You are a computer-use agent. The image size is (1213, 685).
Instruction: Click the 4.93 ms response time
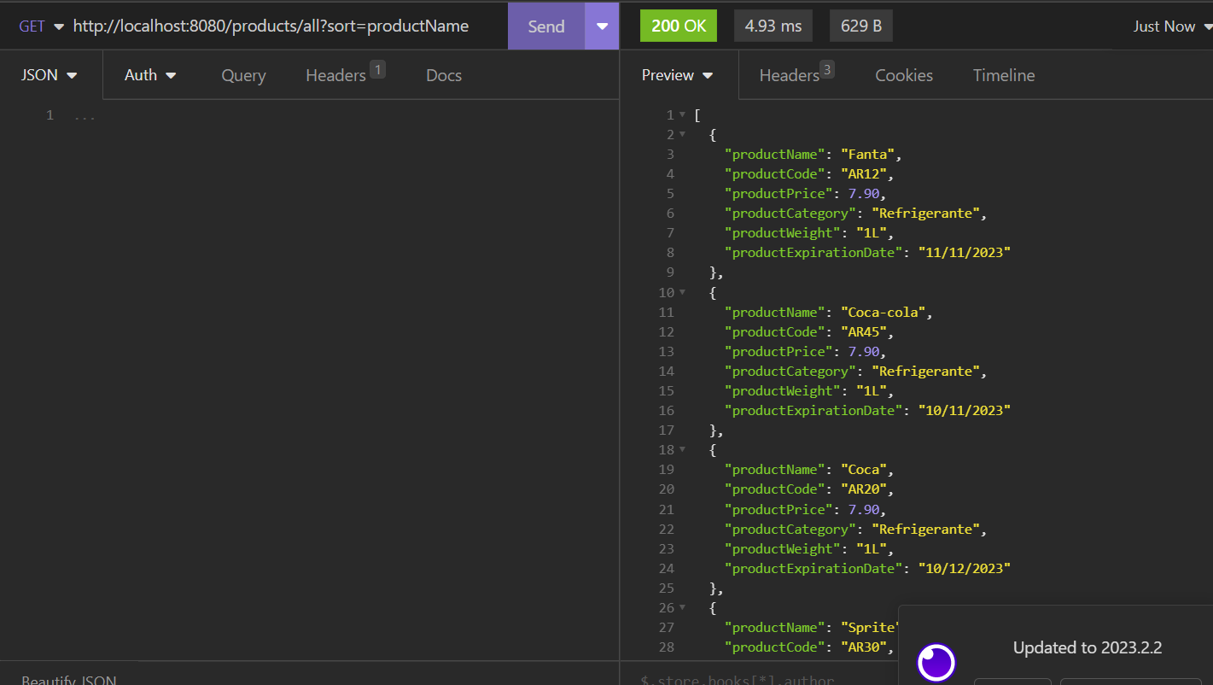click(x=773, y=26)
